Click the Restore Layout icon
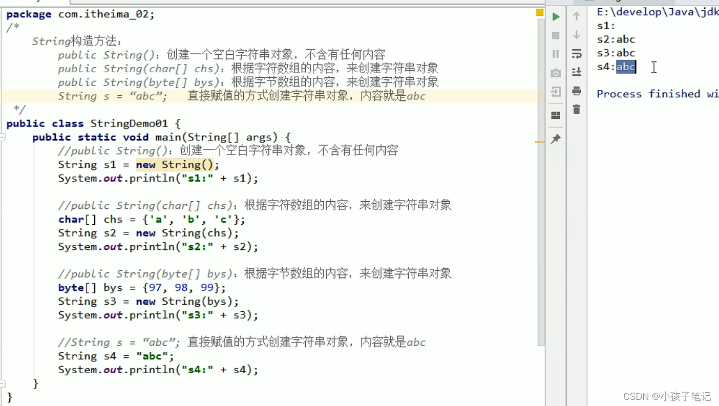 click(556, 115)
